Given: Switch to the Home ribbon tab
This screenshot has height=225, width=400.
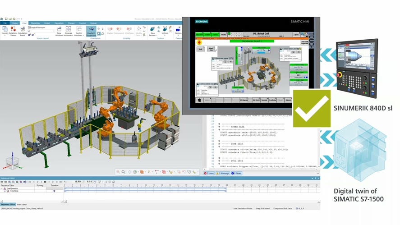Looking at the screenshot, I should (x=15, y=23).
